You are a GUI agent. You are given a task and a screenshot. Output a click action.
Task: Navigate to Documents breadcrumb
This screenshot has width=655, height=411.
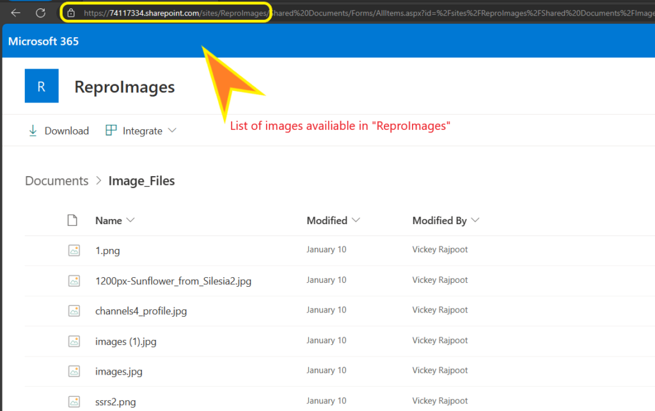coord(57,181)
